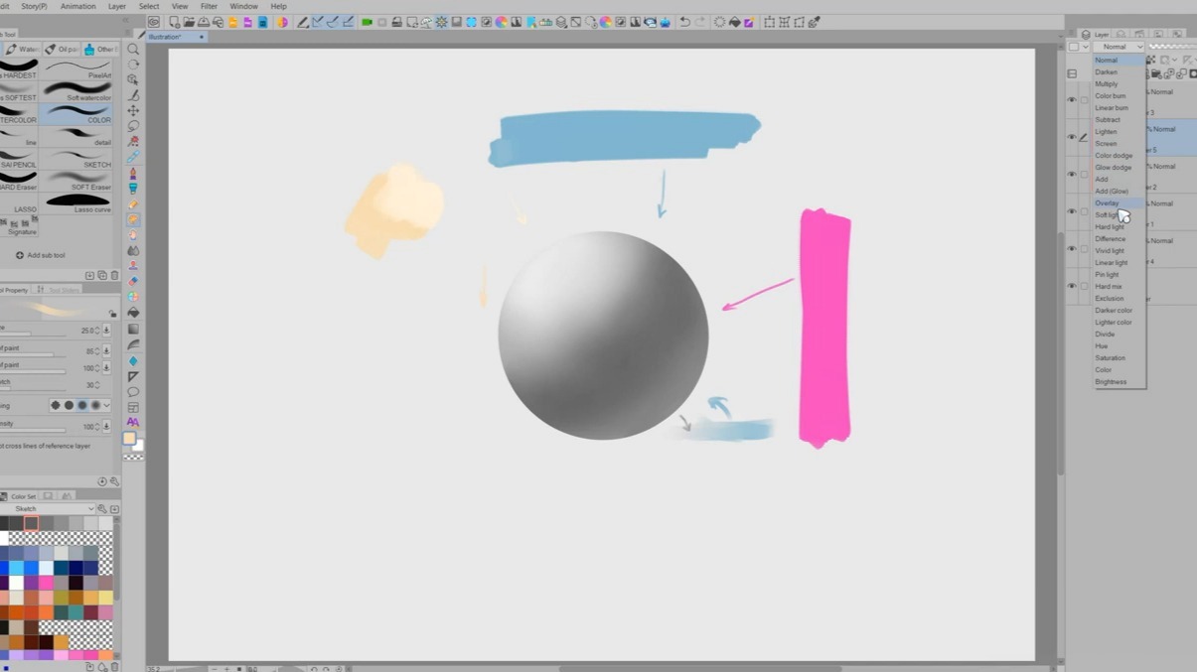Open the Color Set 'Sketch' dropdown

[x=49, y=509]
